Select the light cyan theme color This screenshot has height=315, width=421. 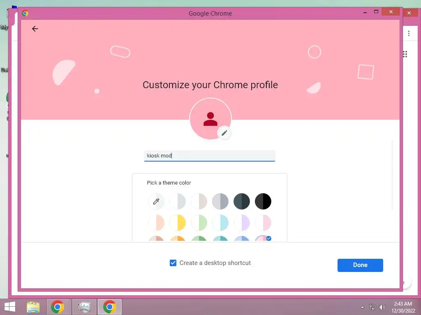pyautogui.click(x=220, y=223)
